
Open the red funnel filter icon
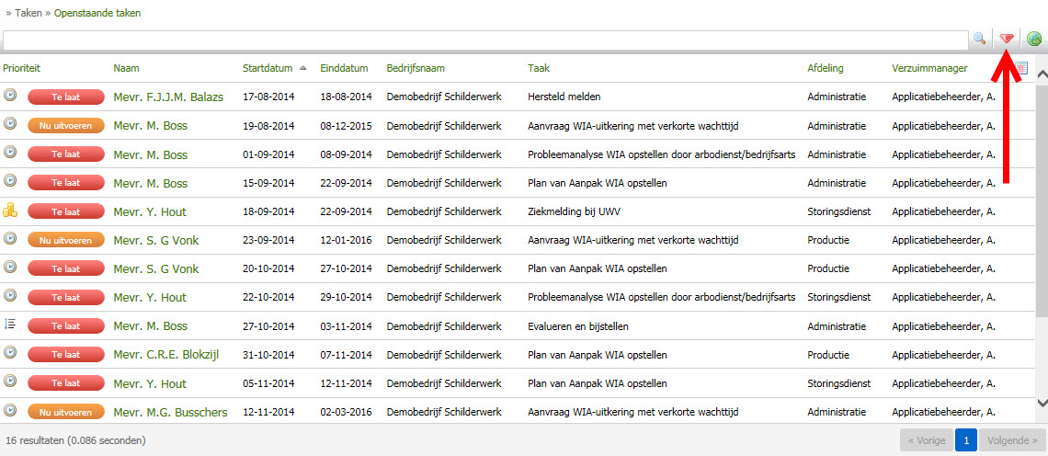click(x=1008, y=39)
